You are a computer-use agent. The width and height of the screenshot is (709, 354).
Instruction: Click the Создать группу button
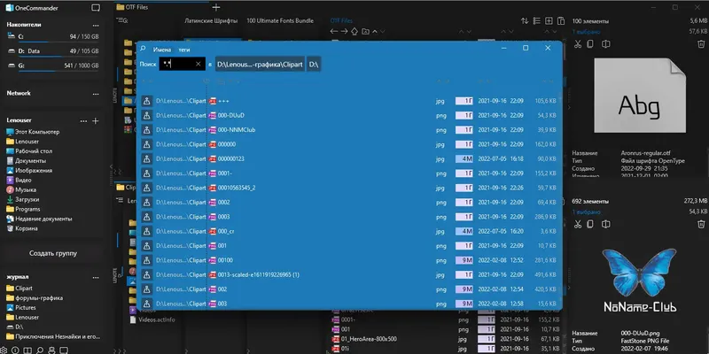(x=53, y=253)
